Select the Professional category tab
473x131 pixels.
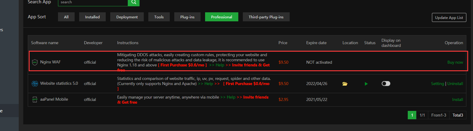(x=222, y=17)
